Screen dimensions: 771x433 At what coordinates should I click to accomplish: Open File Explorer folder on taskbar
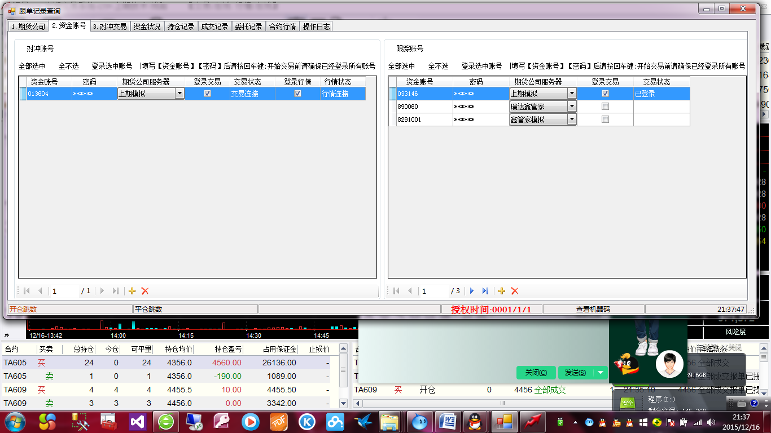[389, 422]
